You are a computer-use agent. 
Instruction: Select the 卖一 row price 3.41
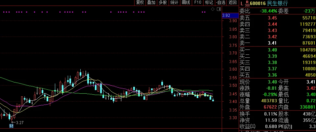(272, 43)
